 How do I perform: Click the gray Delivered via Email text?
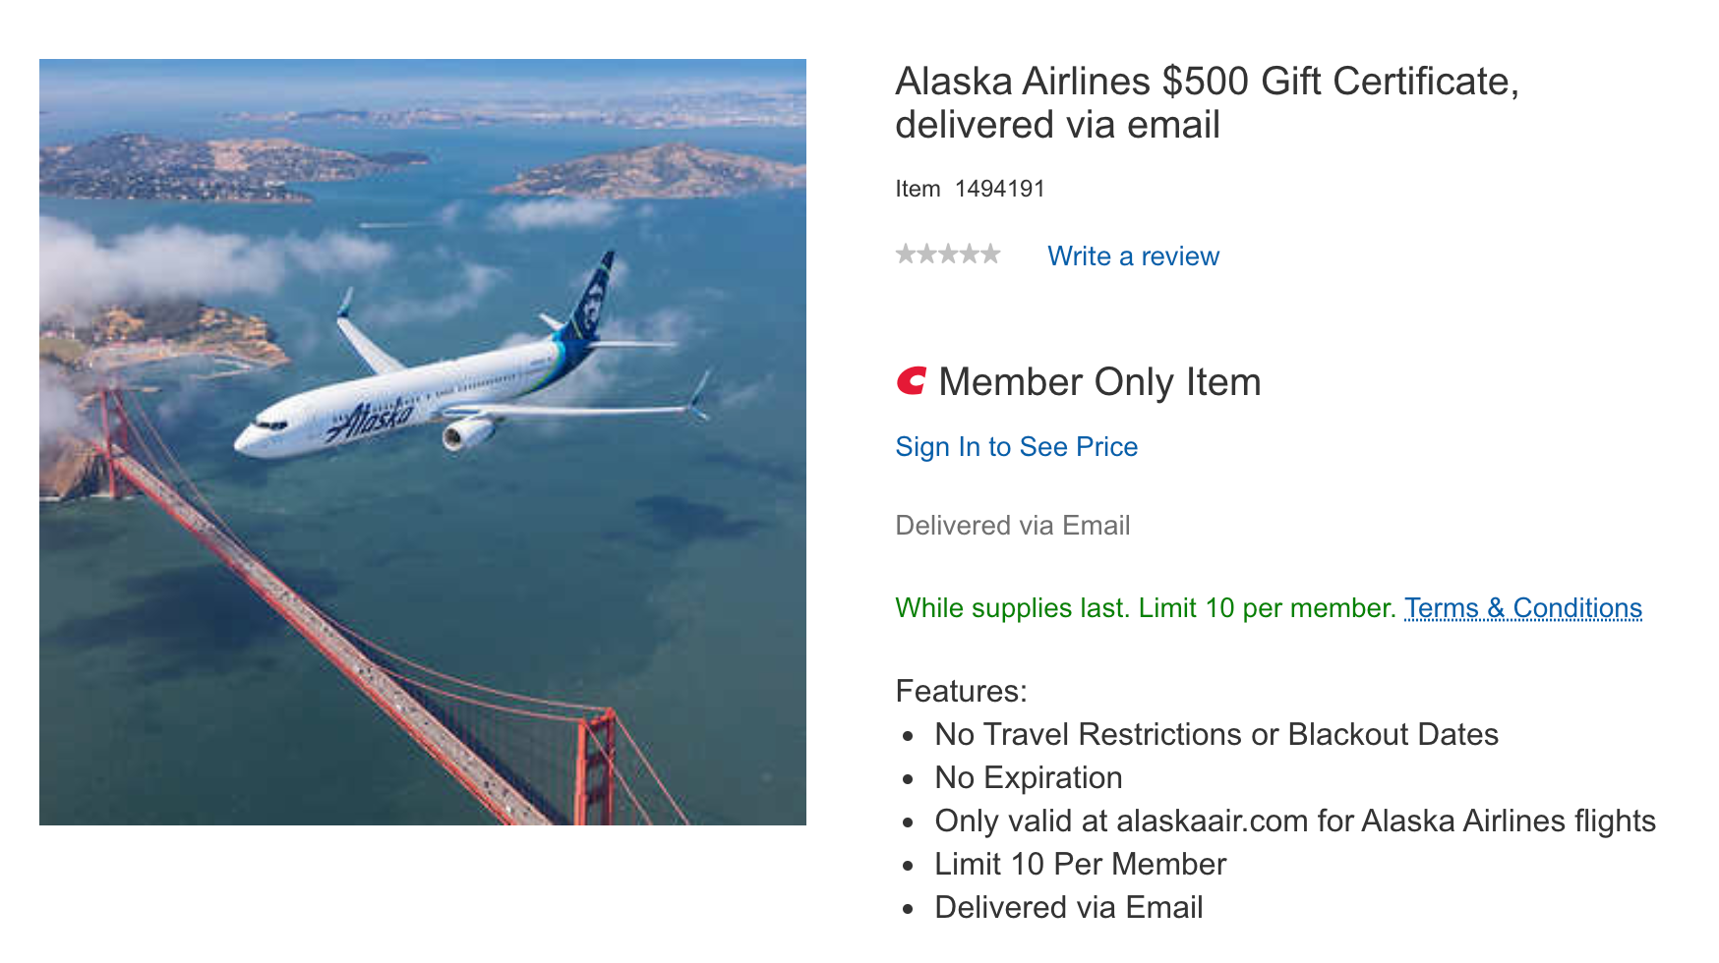coord(1012,526)
